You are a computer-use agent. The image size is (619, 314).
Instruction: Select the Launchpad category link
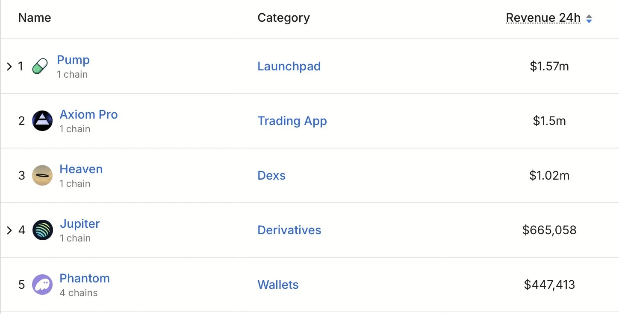[x=289, y=67]
